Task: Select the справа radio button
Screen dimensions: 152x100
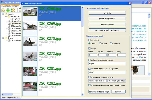Action: [x=100, y=43]
